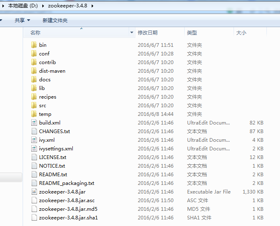Click the ivysettings.xml file icon
Screen dimensions: 280x226
click(x=34, y=148)
